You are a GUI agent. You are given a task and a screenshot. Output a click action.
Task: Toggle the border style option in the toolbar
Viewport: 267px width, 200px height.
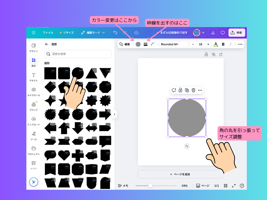[x=145, y=44]
